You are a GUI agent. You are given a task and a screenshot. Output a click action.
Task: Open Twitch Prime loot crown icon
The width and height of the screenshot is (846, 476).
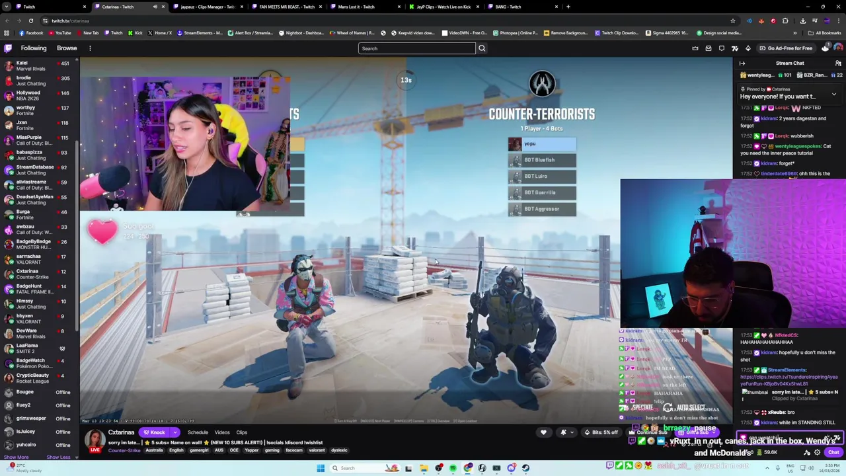click(695, 48)
